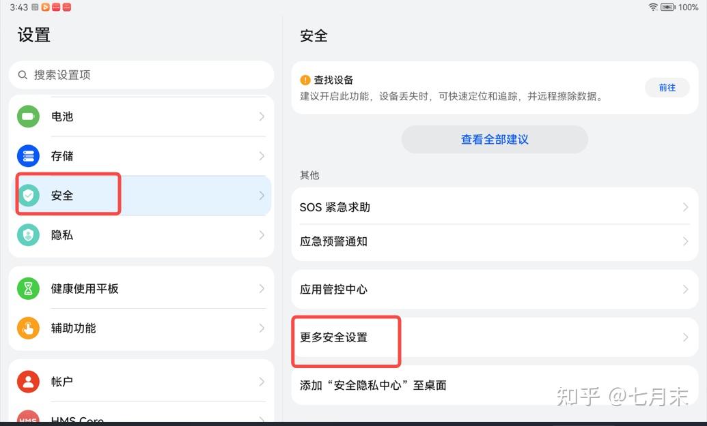Select the Battery icon in the sidebar
The width and height of the screenshot is (707, 426).
[x=28, y=116]
